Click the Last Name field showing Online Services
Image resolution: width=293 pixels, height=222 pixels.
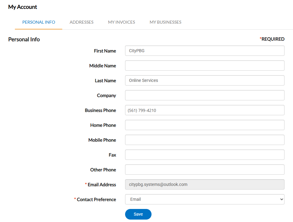click(x=205, y=80)
